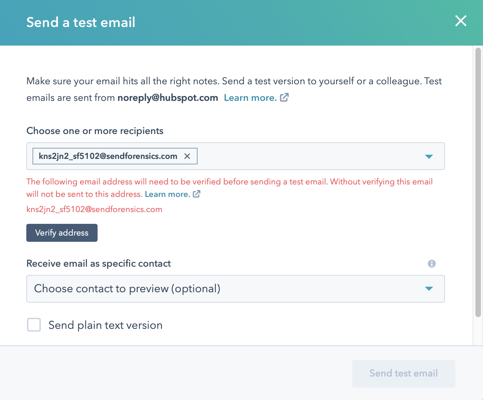This screenshot has height=400, width=483.
Task: Enable the Send plain text version checkbox
Action: [x=34, y=325]
